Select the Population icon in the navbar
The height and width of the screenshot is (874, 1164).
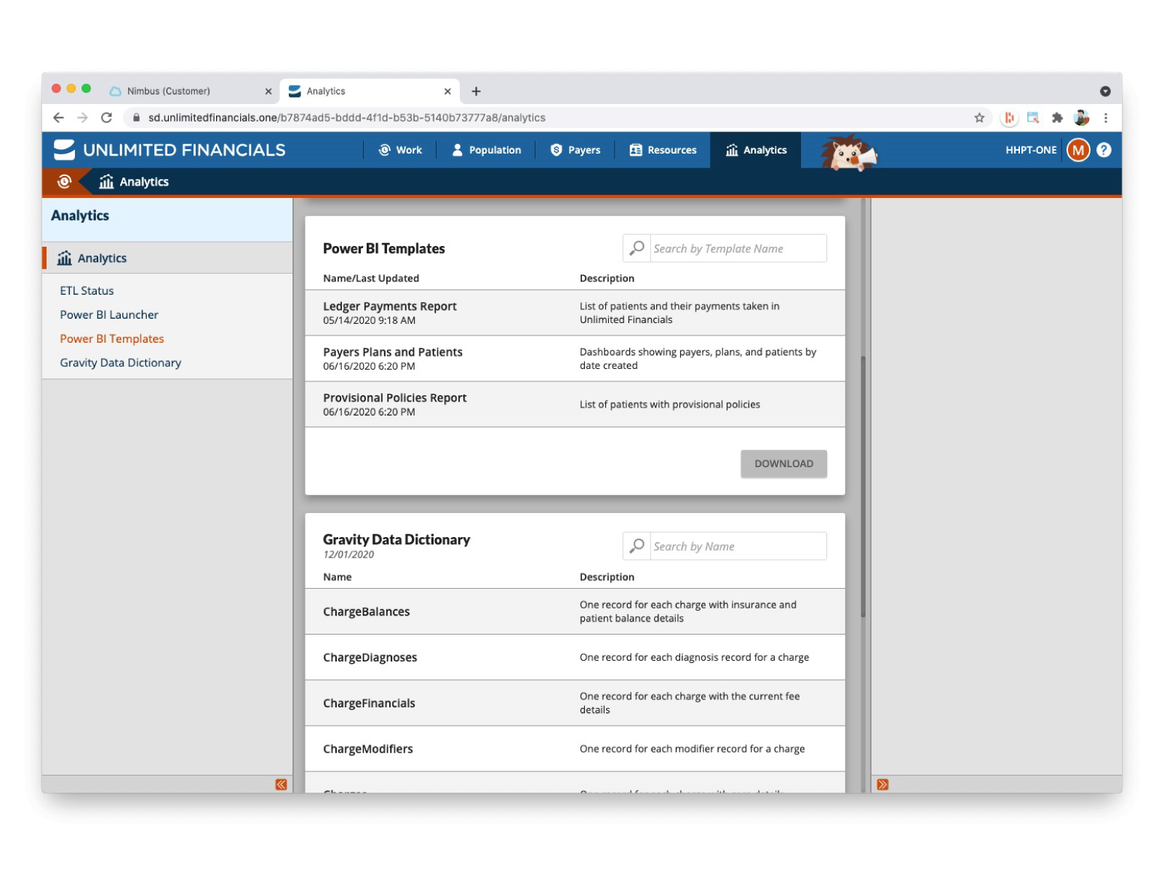[457, 150]
